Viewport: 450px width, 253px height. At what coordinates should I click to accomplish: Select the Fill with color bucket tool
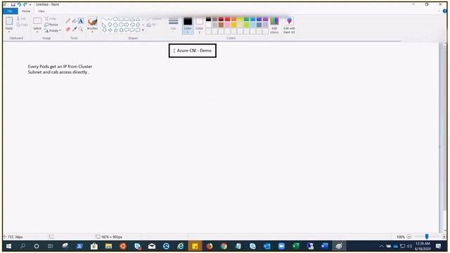(x=75, y=21)
